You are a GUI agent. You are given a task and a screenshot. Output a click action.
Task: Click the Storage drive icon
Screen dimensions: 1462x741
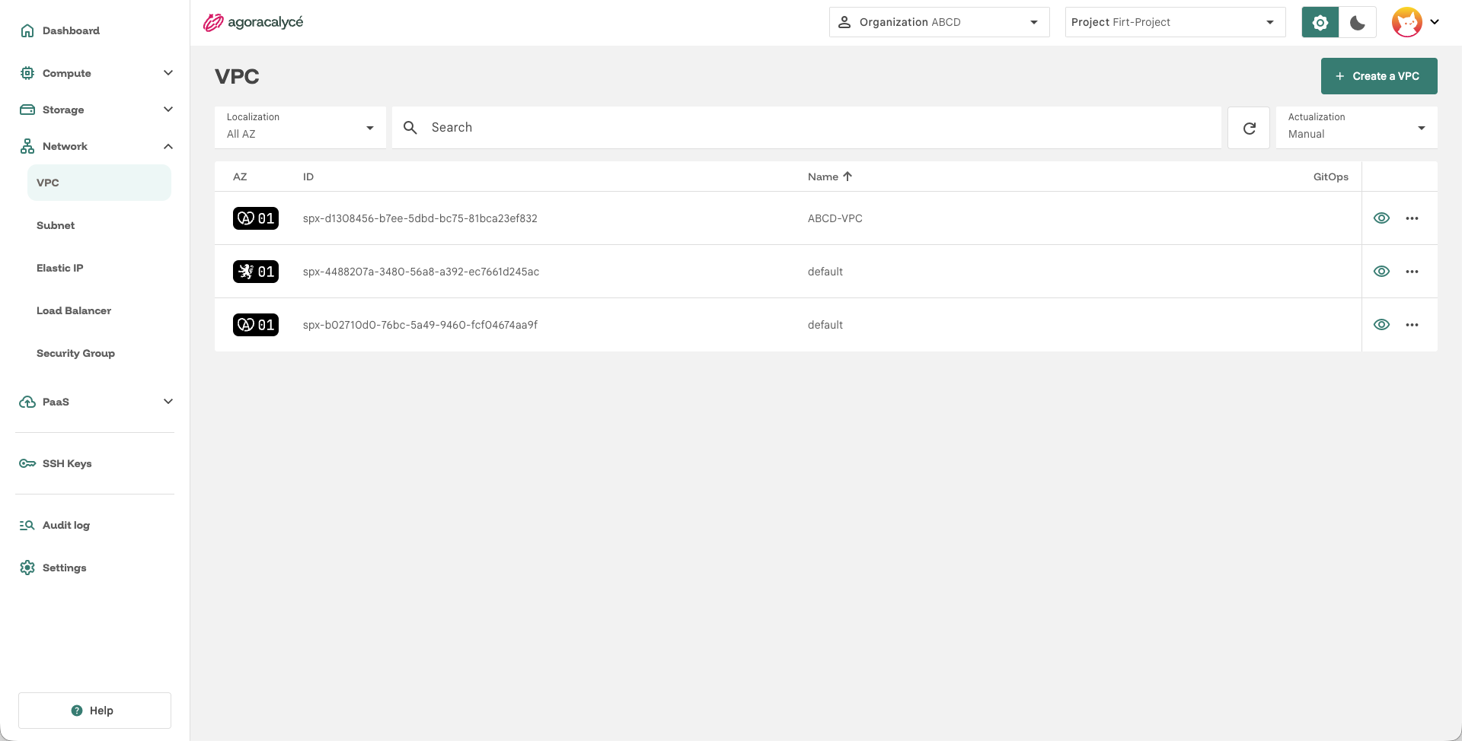(27, 110)
